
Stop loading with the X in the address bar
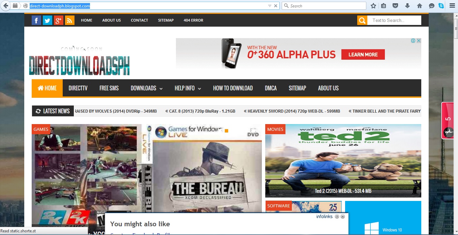point(276,6)
